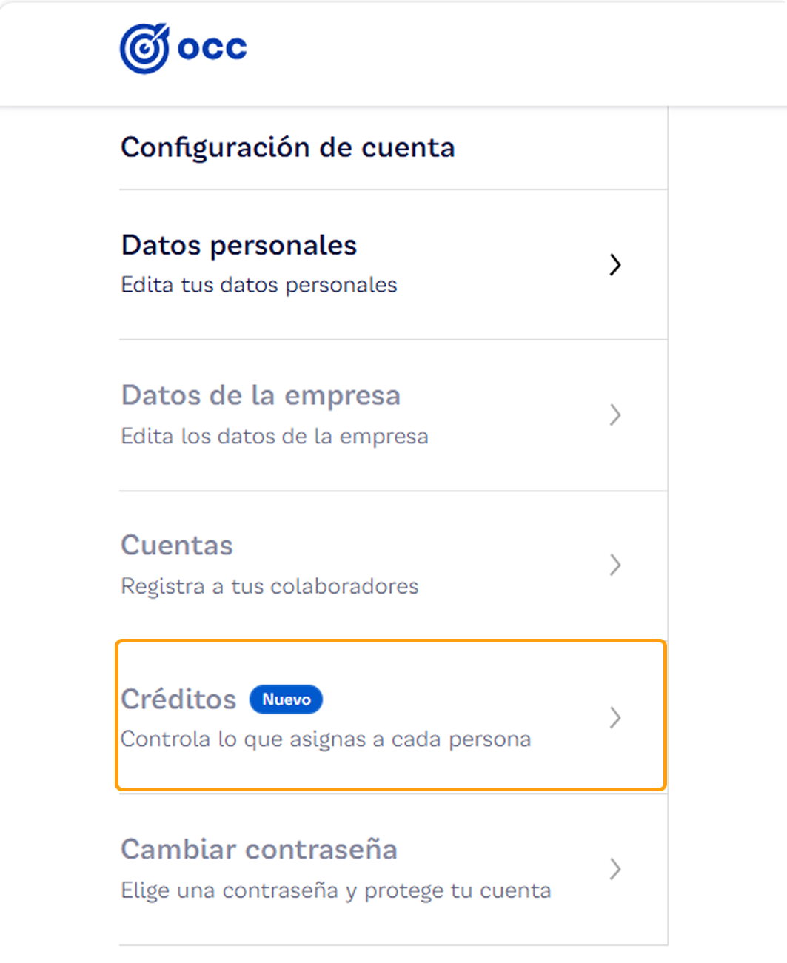Image resolution: width=787 pixels, height=963 pixels.
Task: Select Cambiar contraseña option
Action: click(259, 850)
